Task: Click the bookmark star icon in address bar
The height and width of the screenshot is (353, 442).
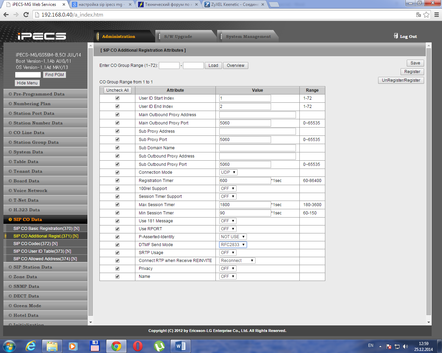Action: [426, 14]
